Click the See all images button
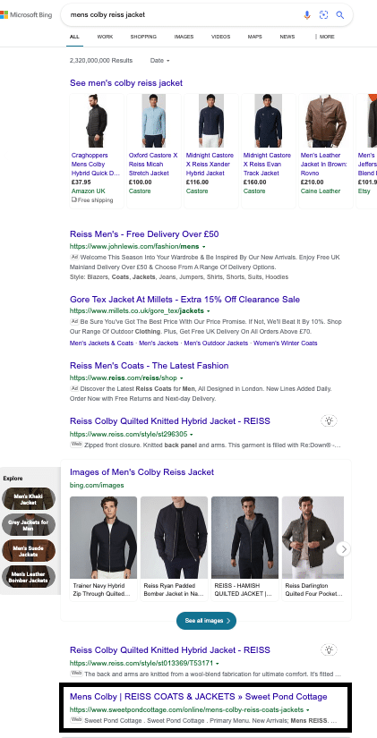Viewport: 377px width, 738px height. [206, 621]
